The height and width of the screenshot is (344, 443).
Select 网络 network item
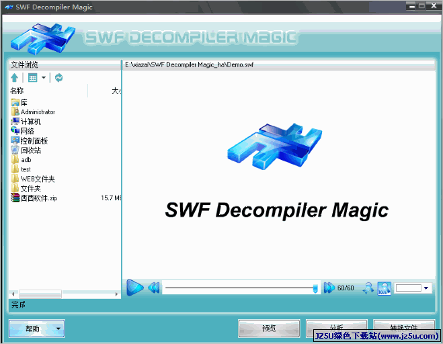click(22, 131)
